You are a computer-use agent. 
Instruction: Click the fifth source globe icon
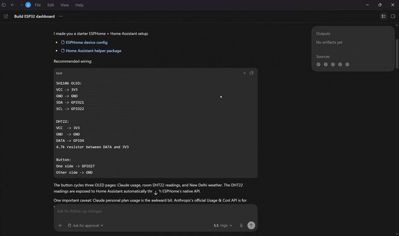[x=347, y=64]
